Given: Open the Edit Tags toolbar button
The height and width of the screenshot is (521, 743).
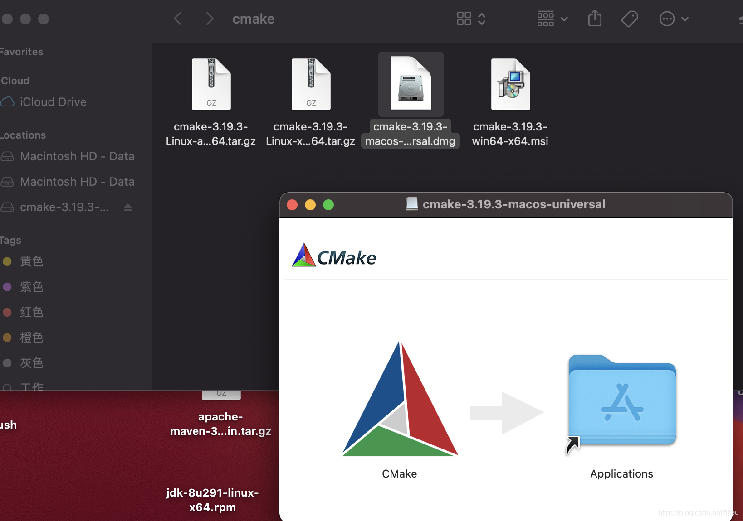Looking at the screenshot, I should pyautogui.click(x=629, y=19).
